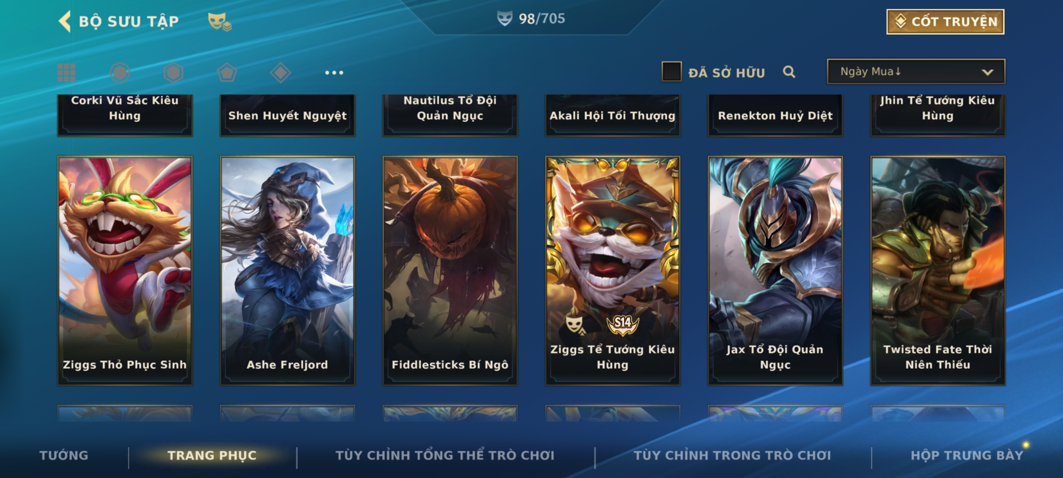Switch to Tùy Chỉnh Trong Trò Chơi tab
1063x478 pixels.
[732, 455]
